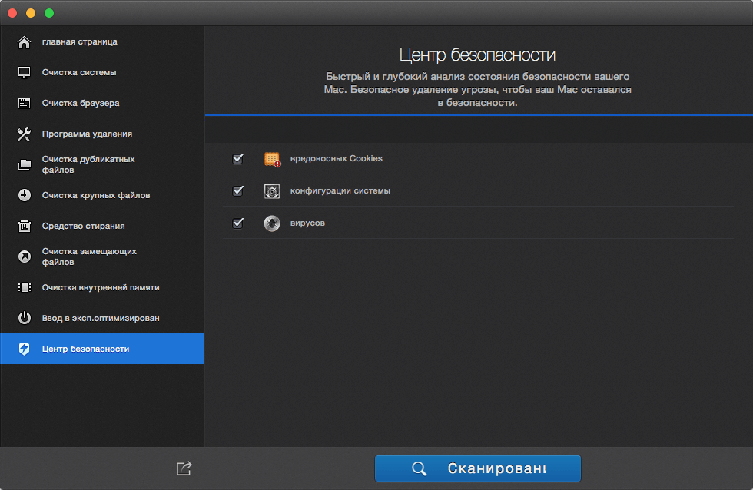
Task: Click the arrow circle icon for Очистка замещающих файлов
Action: pyautogui.click(x=24, y=257)
